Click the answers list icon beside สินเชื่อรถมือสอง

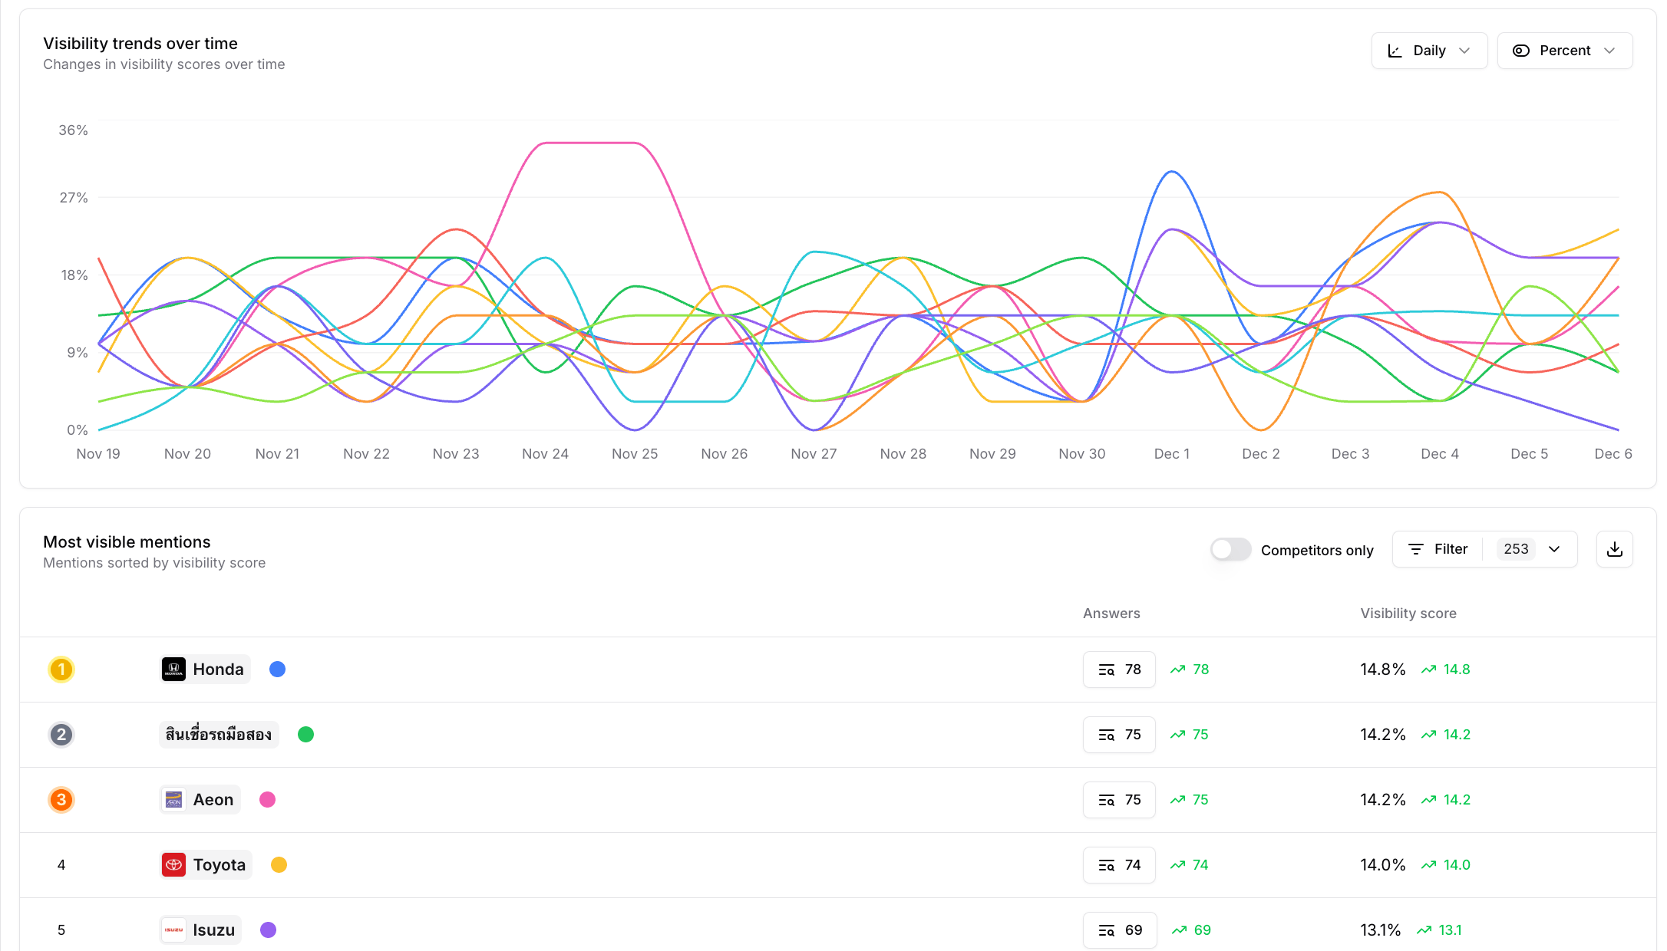coord(1106,734)
